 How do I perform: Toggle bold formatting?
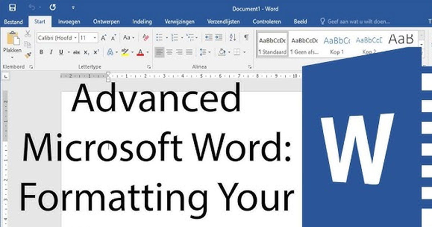[x=41, y=52]
